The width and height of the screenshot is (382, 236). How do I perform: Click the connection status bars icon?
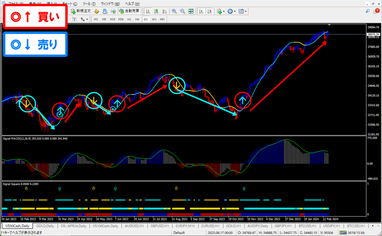(x=343, y=233)
